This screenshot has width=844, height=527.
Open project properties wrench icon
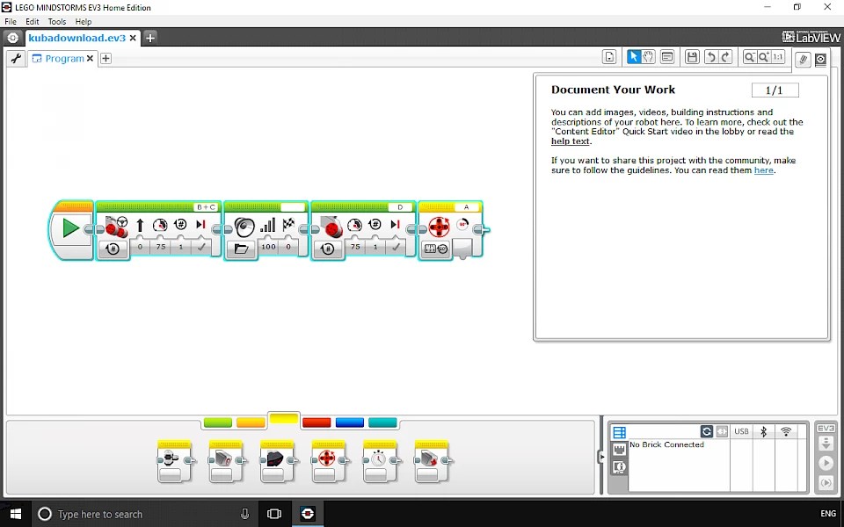[x=16, y=58]
